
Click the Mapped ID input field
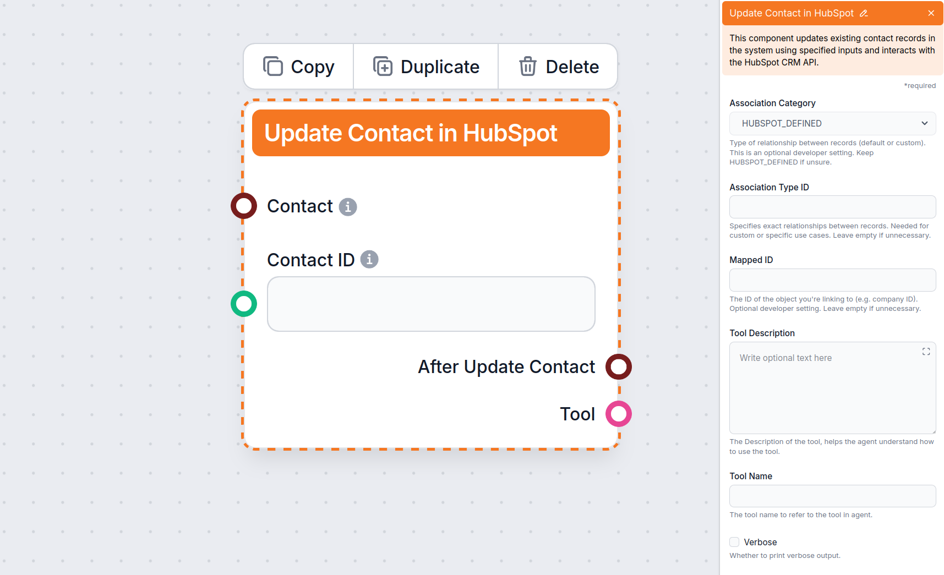pyautogui.click(x=832, y=280)
